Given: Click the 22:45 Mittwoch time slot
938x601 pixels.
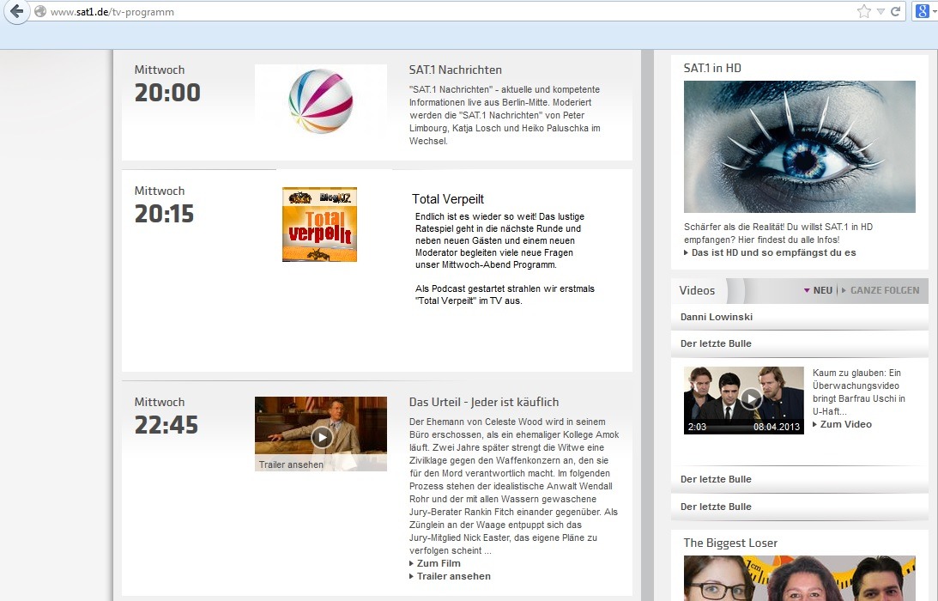Looking at the screenshot, I should (166, 416).
